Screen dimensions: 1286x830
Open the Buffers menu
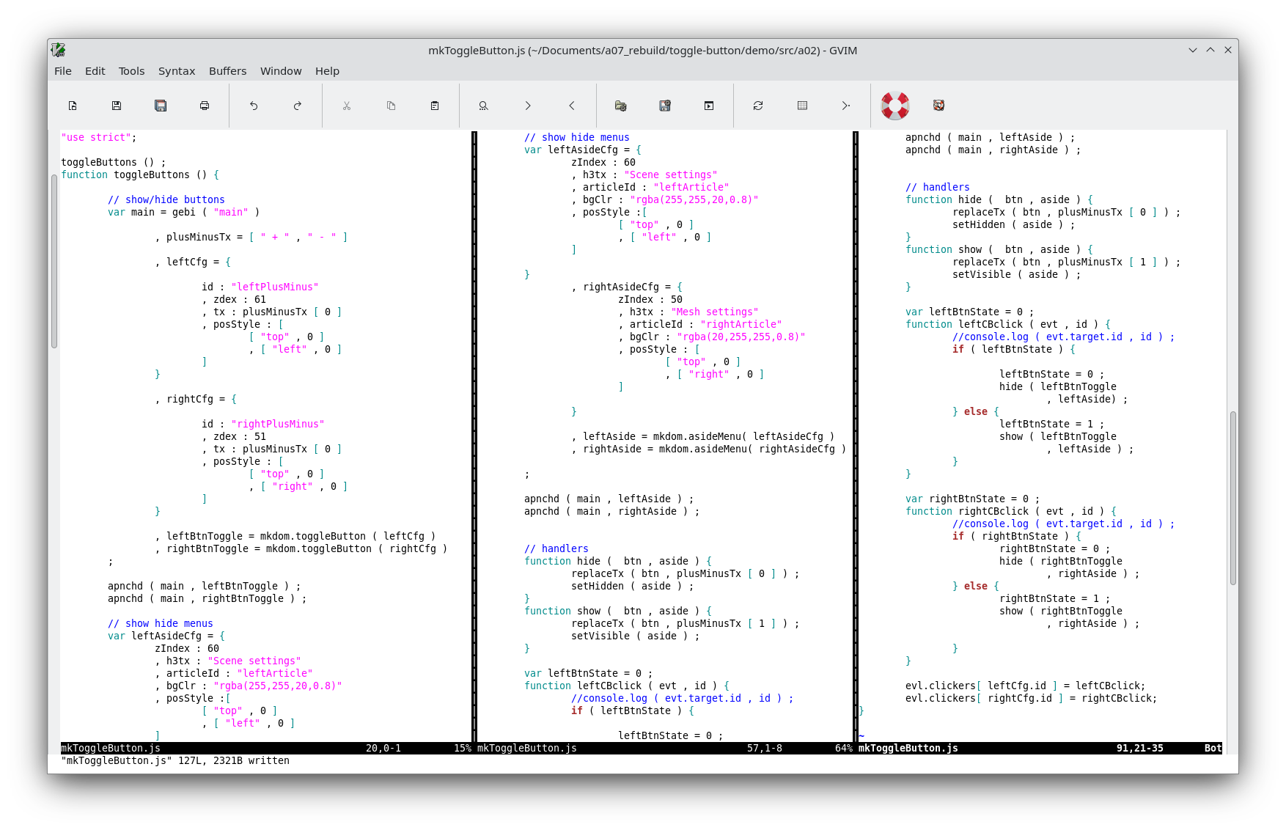click(x=228, y=71)
